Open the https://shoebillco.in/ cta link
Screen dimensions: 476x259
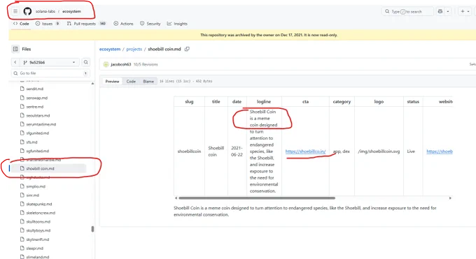(x=305, y=151)
